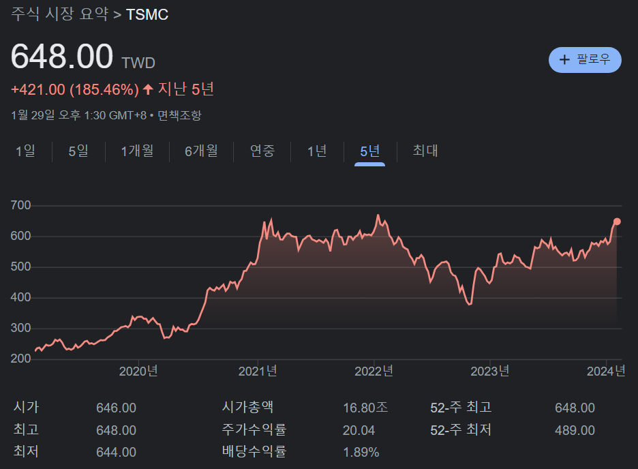This screenshot has width=638, height=469.
Task: Click the 2023년 x-axis label
Action: point(490,371)
